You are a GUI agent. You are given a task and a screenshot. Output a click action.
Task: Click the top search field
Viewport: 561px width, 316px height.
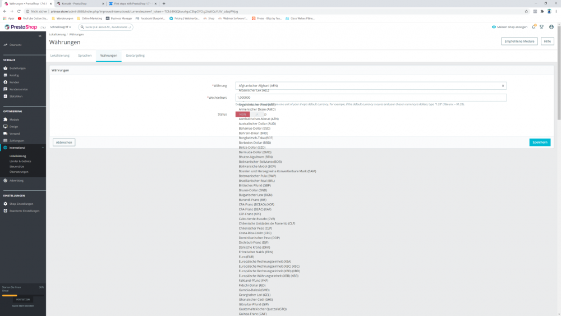105,27
